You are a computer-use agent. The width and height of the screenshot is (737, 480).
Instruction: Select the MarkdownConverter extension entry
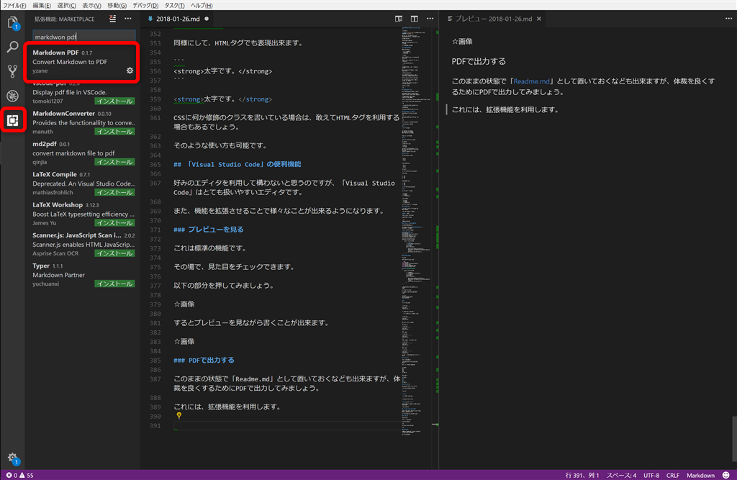point(83,122)
